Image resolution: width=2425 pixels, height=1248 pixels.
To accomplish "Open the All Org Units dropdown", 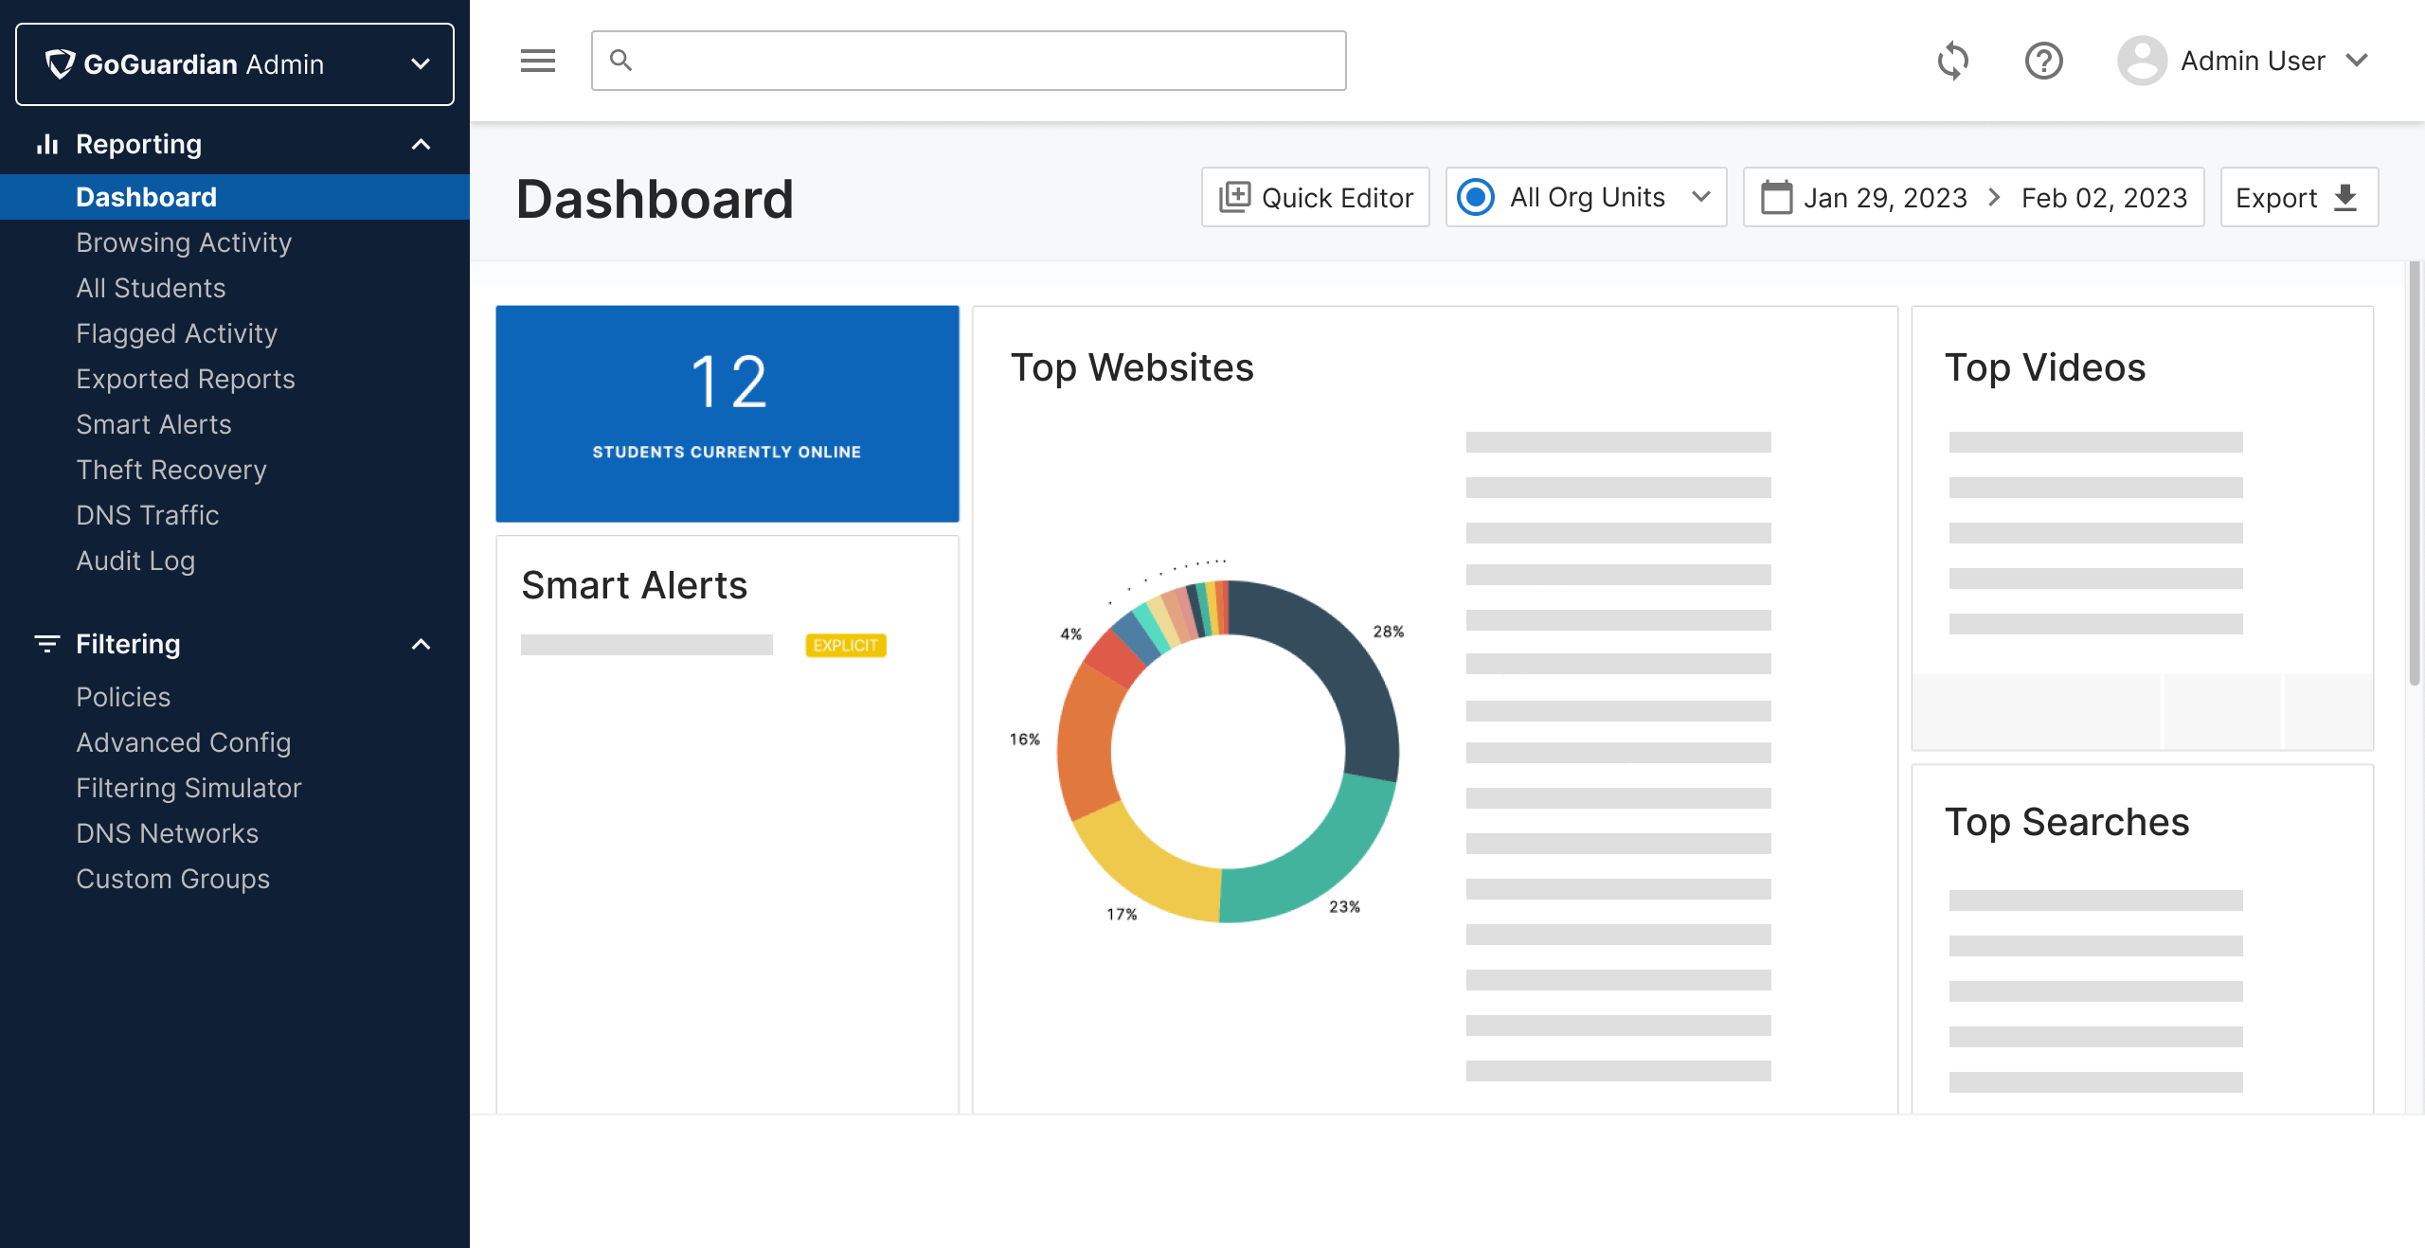I will [x=1700, y=197].
